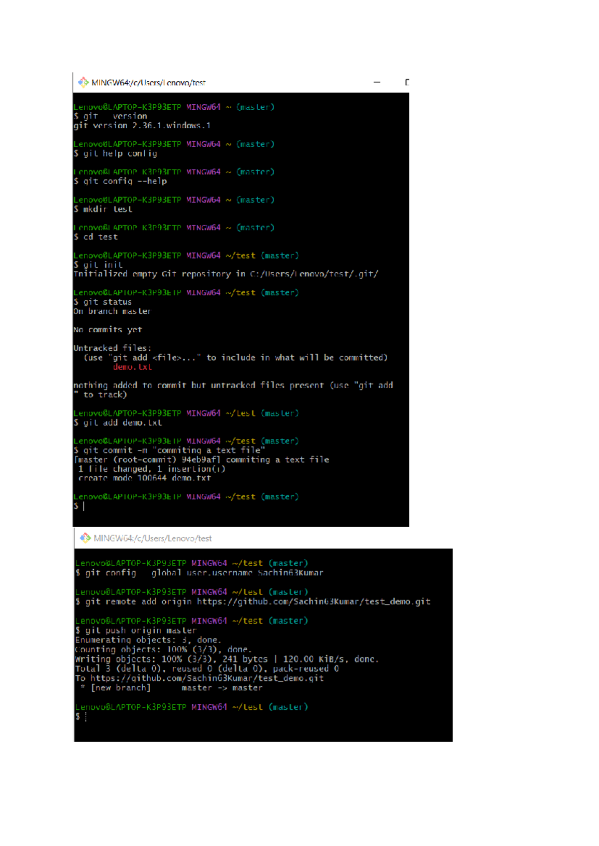The height and width of the screenshot is (846, 599).
Task: Click the 'Total 3 (delta 0), reused 0' line
Action: click(207, 669)
